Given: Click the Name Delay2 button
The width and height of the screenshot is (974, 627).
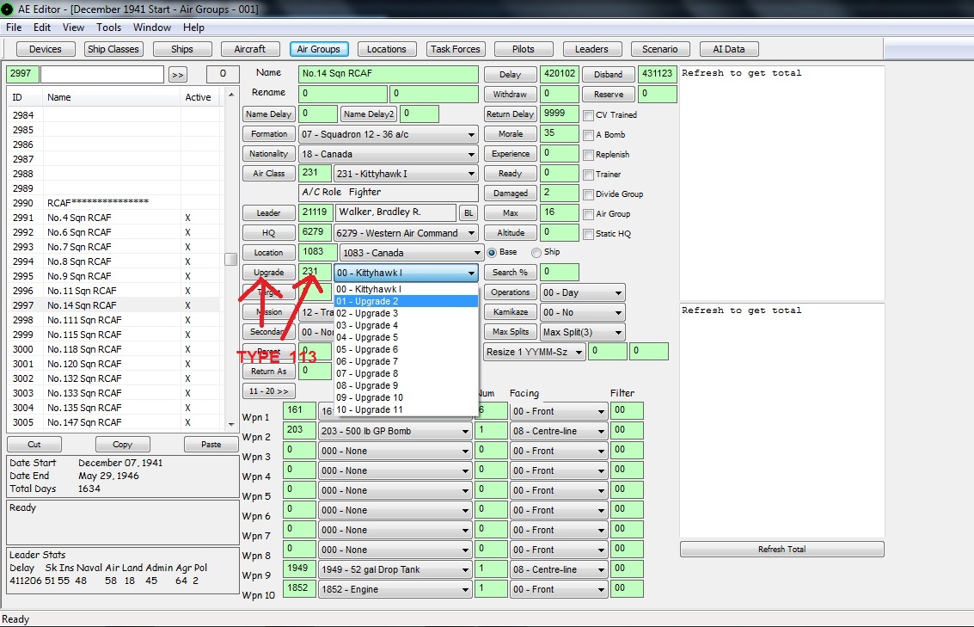Looking at the screenshot, I should tap(368, 114).
